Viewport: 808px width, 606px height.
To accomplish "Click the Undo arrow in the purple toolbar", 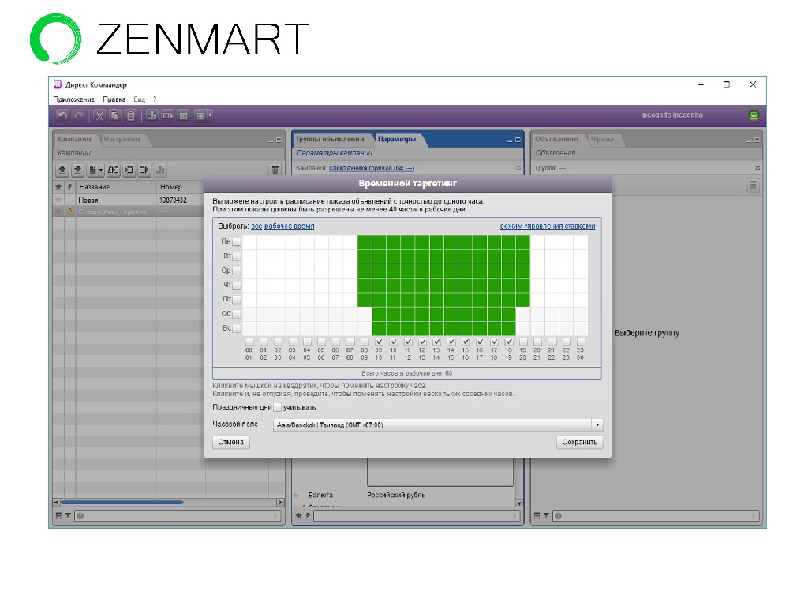I will [x=63, y=116].
